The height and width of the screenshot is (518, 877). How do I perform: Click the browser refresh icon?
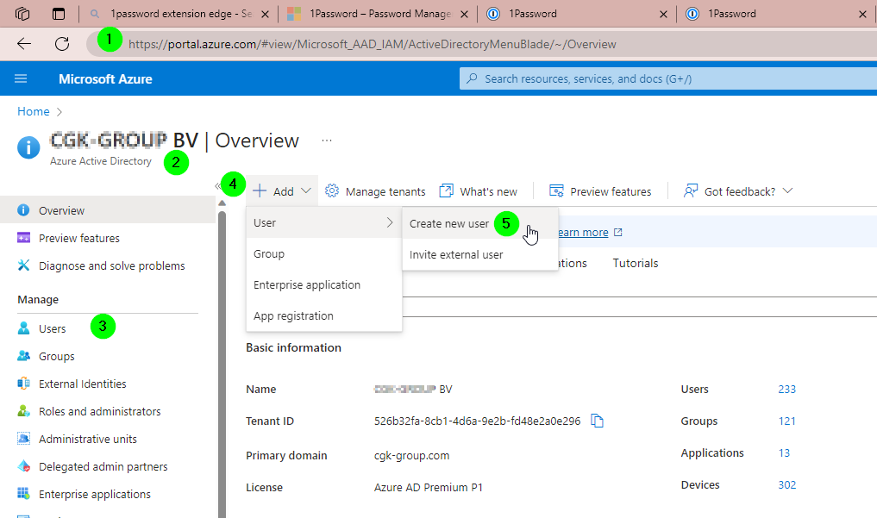(62, 44)
